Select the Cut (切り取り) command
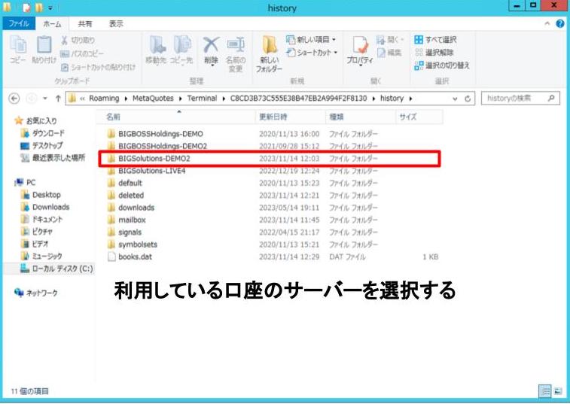The width and height of the screenshot is (570, 404). (x=78, y=40)
